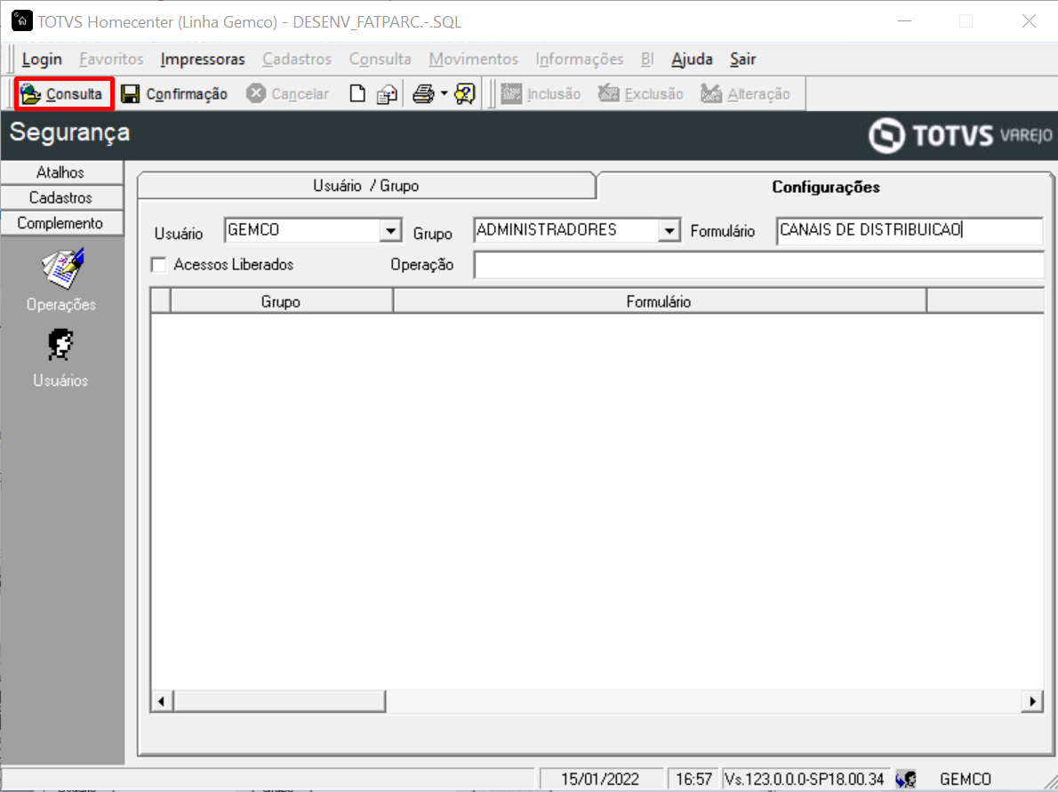Click the version Vs.123.0.0.0-SP18.00.34 text
Image resolution: width=1058 pixels, height=792 pixels.
[x=805, y=780]
